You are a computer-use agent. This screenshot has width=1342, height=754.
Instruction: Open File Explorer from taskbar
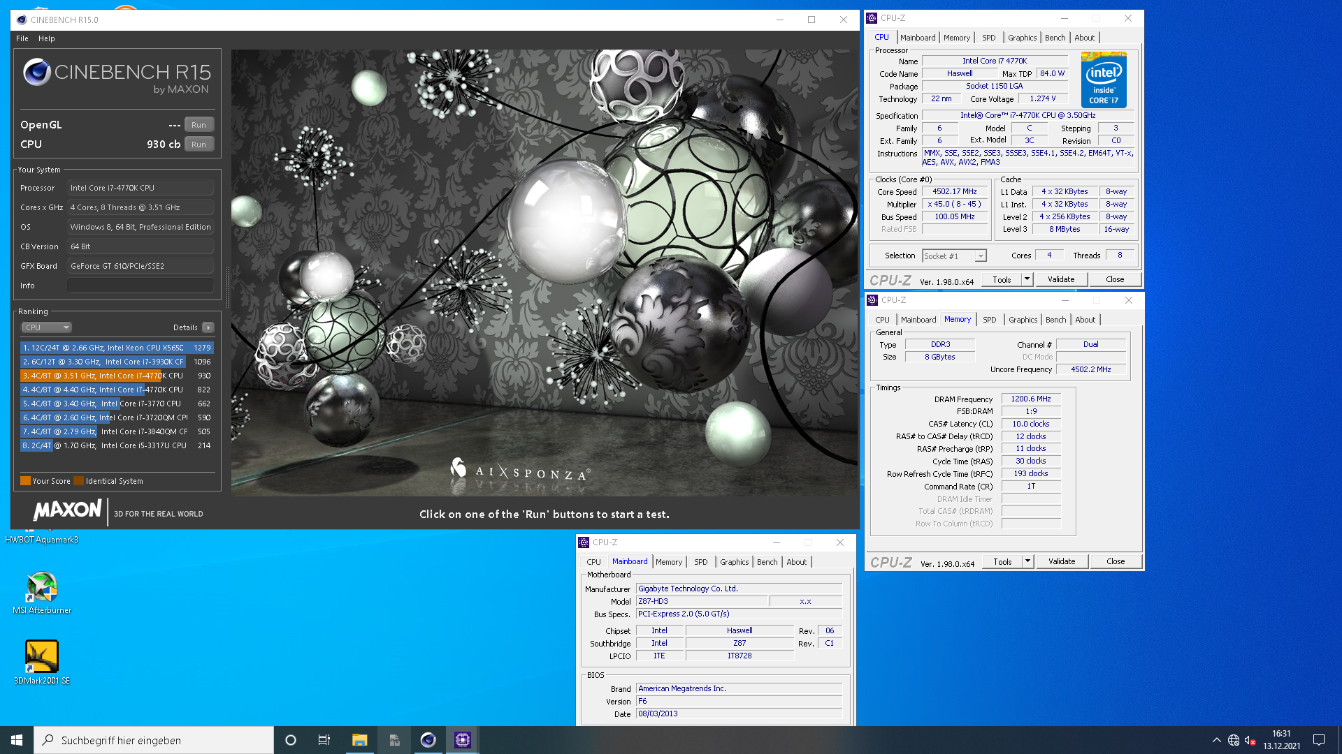click(359, 740)
